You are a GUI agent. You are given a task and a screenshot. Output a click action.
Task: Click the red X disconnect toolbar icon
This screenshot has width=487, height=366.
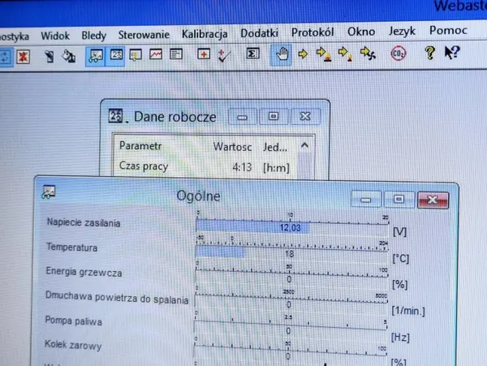(x=24, y=57)
